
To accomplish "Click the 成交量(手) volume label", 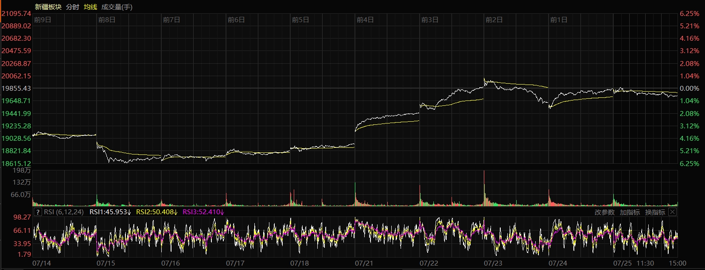I will coord(117,7).
